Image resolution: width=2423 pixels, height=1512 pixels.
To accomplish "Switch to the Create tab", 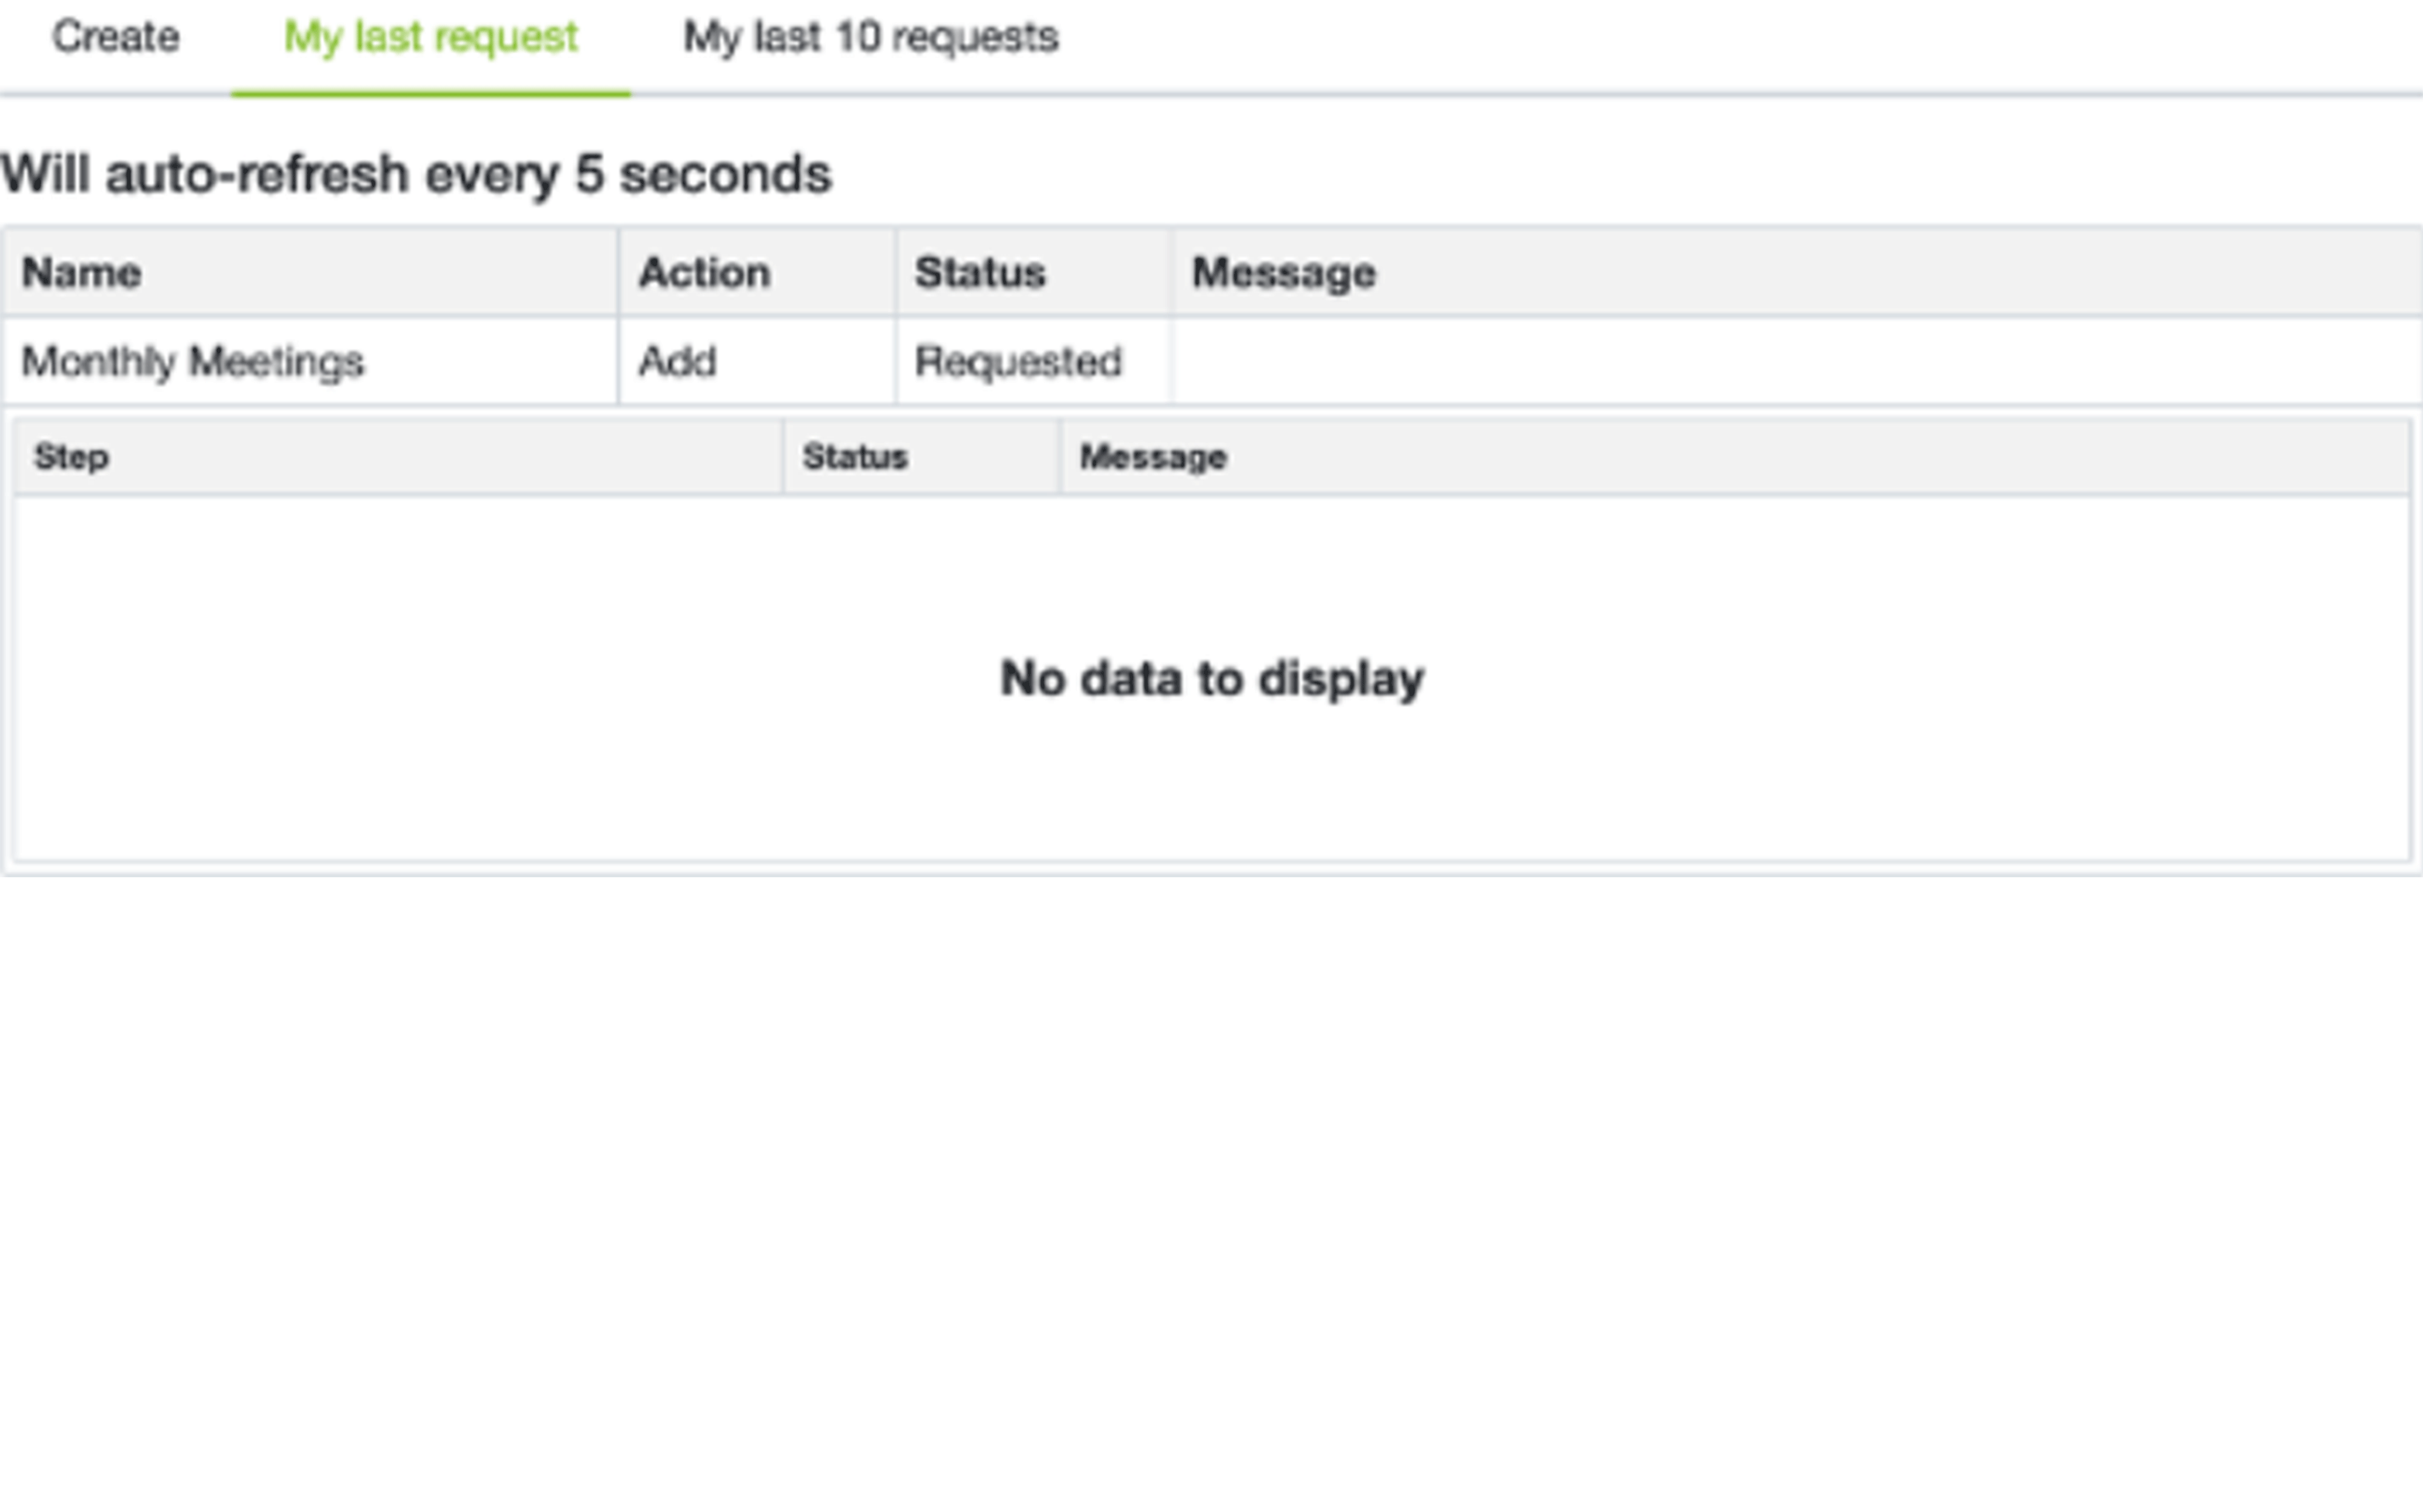I will point(115,38).
